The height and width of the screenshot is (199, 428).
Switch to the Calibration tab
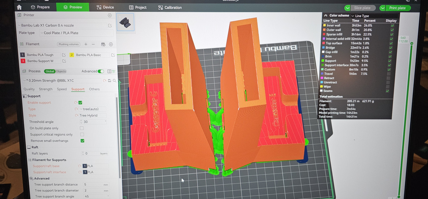pyautogui.click(x=170, y=7)
